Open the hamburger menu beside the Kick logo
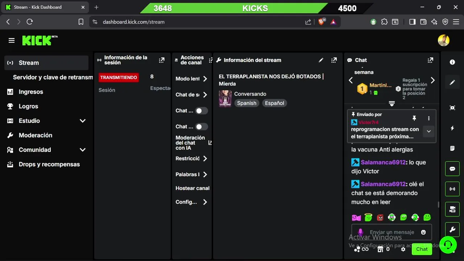Viewport: 464px width, 261px height. pos(12,41)
